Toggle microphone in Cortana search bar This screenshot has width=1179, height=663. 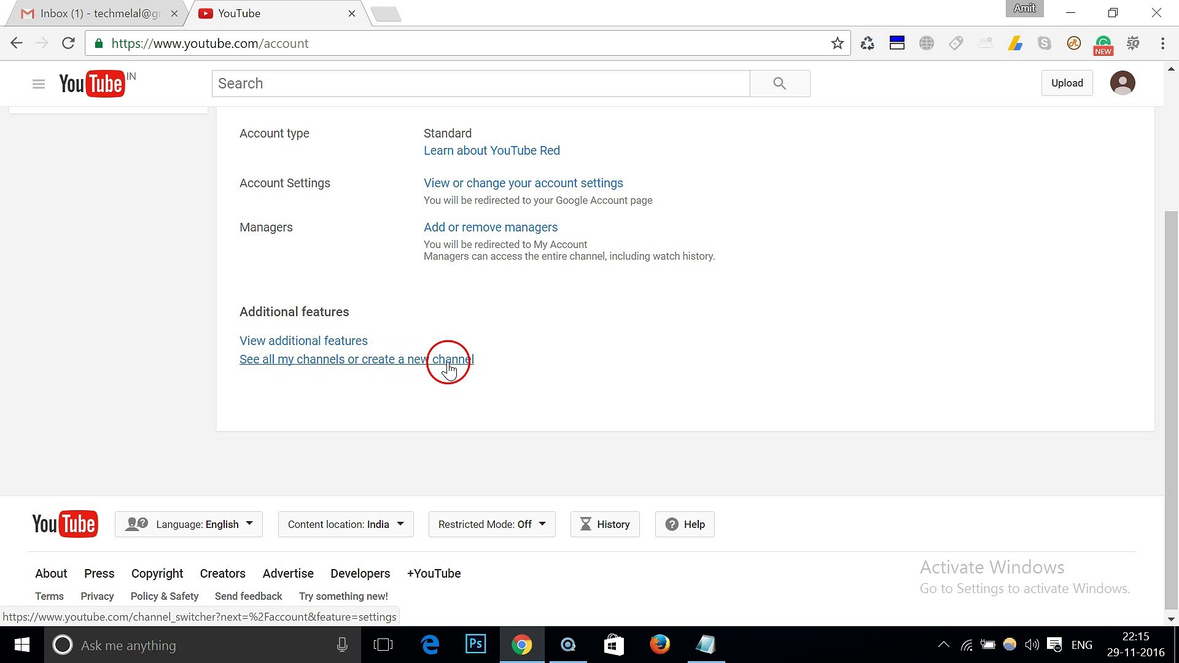pyautogui.click(x=342, y=645)
